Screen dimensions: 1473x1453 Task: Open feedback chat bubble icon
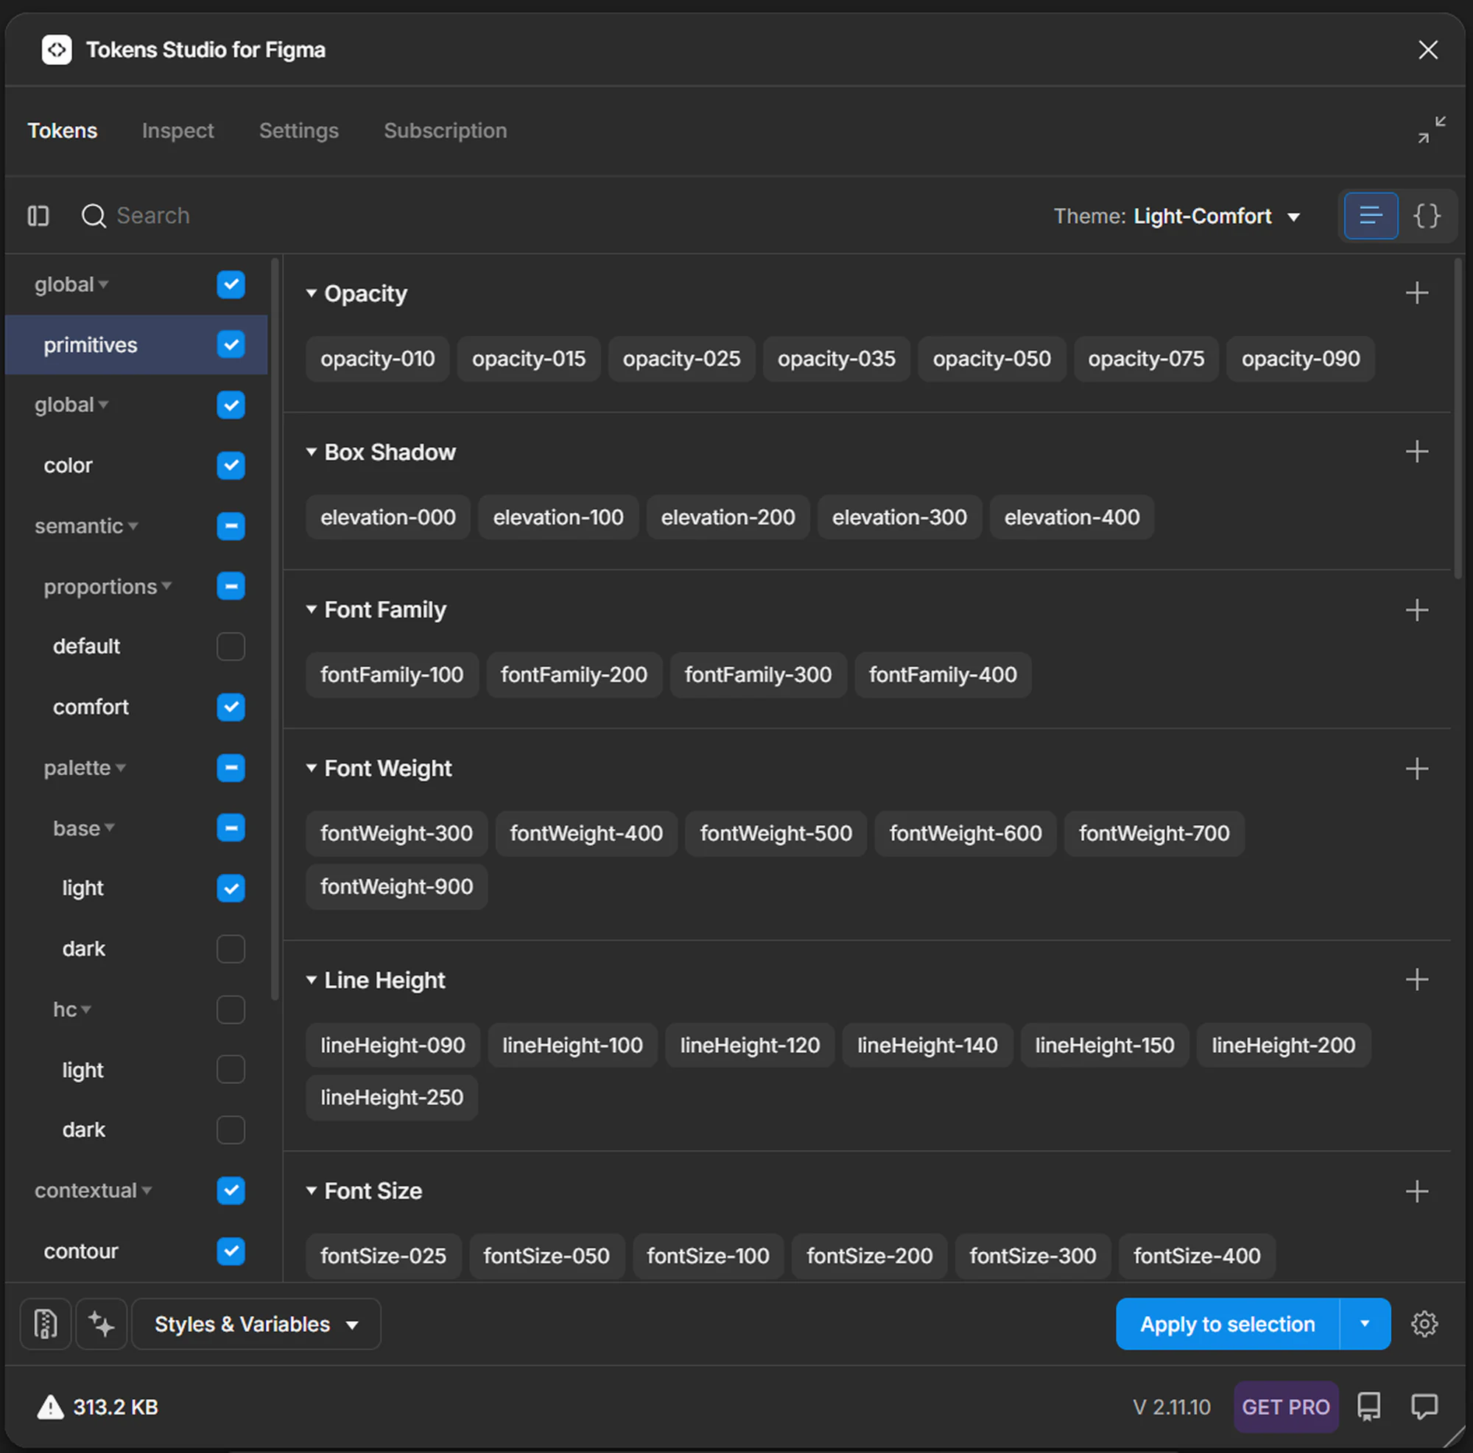(1424, 1407)
